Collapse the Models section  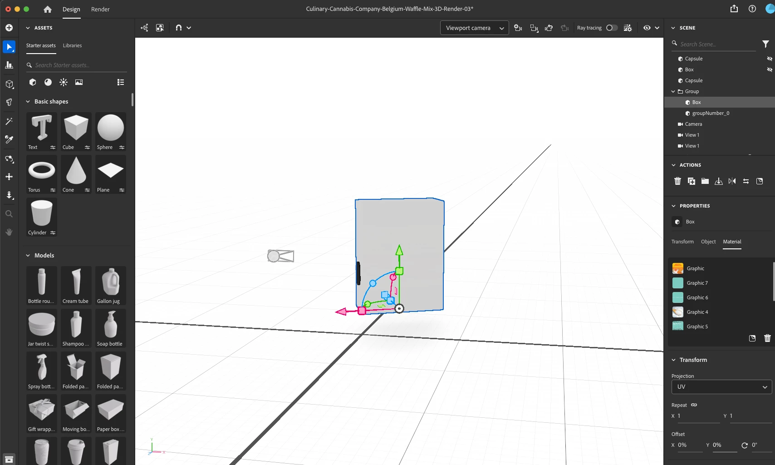click(x=28, y=256)
